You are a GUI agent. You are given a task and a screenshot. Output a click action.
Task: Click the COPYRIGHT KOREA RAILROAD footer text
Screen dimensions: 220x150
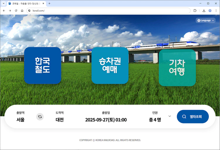tap(110, 140)
